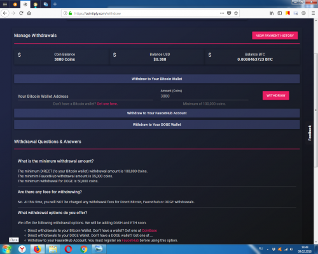Screen dimensions: 318x254
Task: Select the '$0.388' USD balance value
Action: (x=160, y=60)
